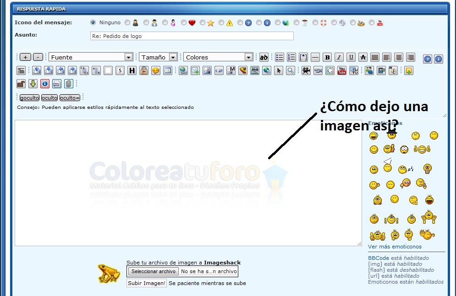This screenshot has width=456, height=296.
Task: Insert horizontal line separator
Action: (x=315, y=57)
